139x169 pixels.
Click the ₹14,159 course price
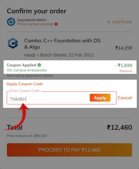[124, 48]
